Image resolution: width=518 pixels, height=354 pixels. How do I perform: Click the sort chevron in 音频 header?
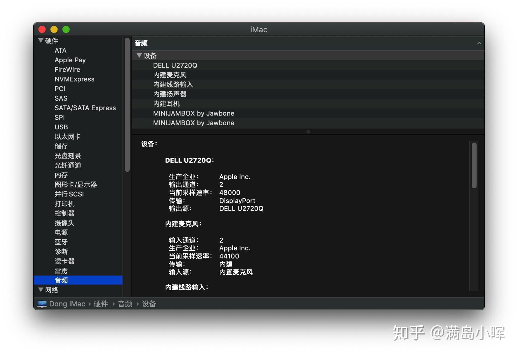click(x=479, y=43)
